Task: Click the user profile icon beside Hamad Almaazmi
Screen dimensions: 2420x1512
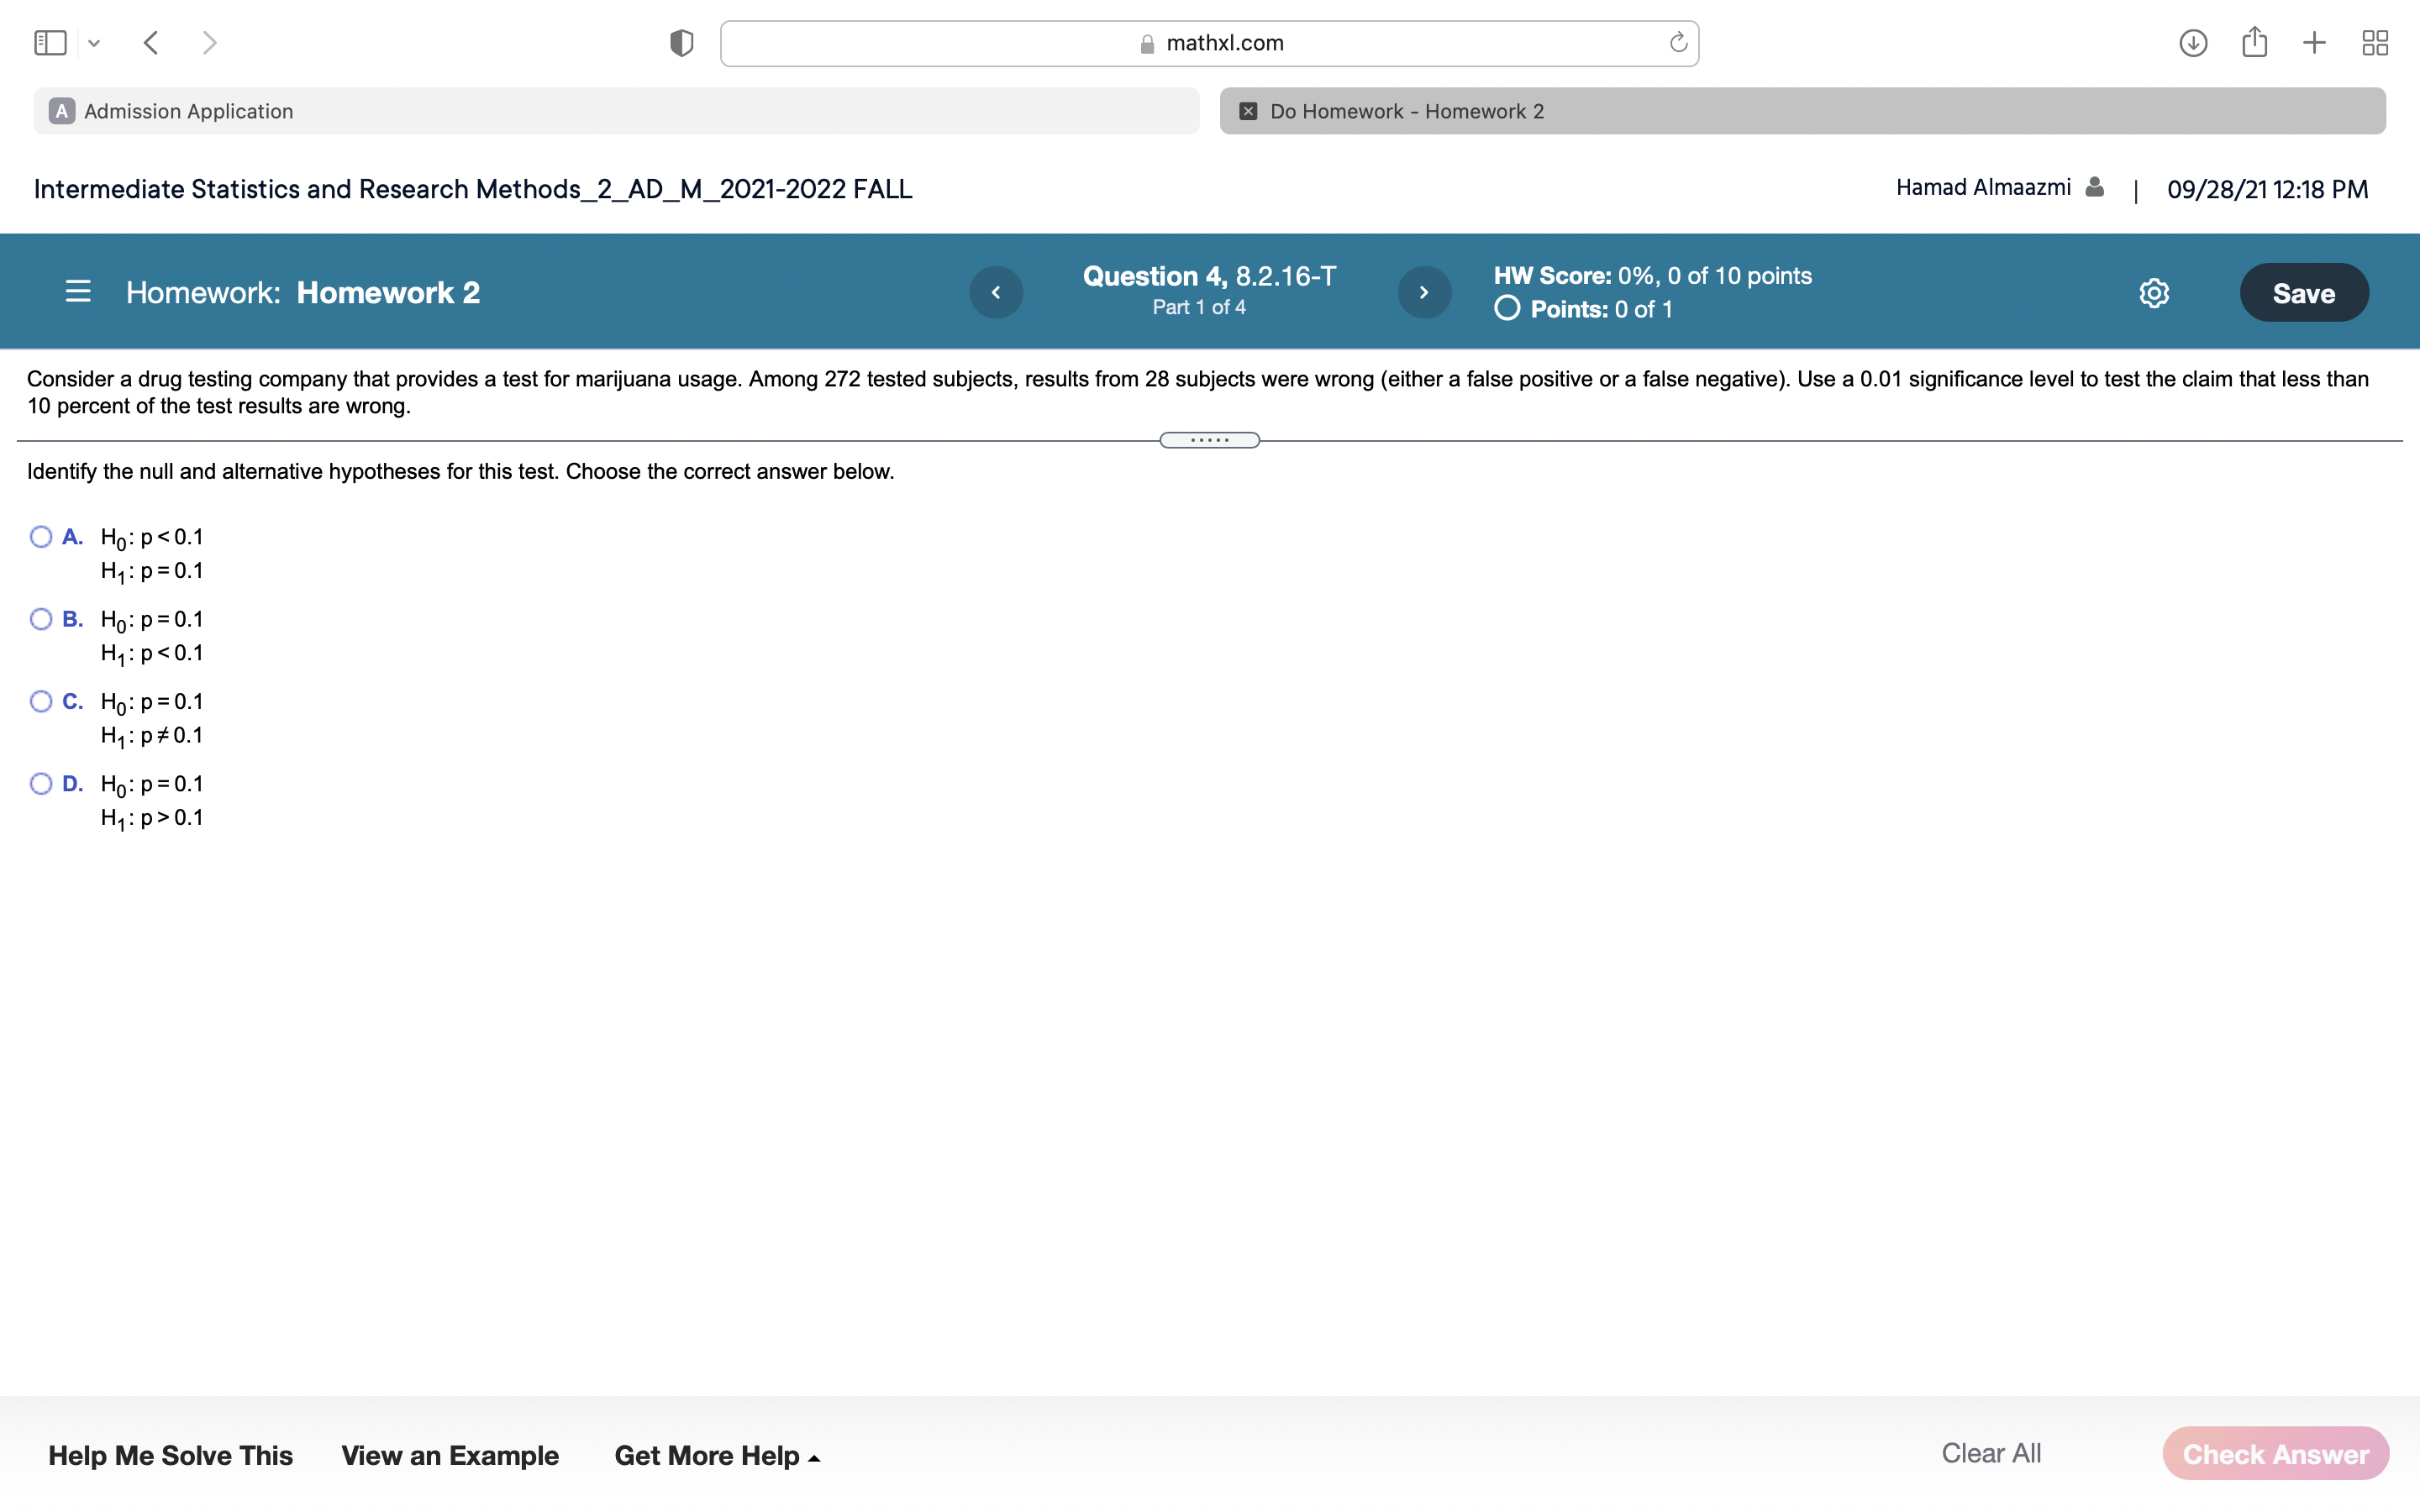Action: click(x=2093, y=186)
